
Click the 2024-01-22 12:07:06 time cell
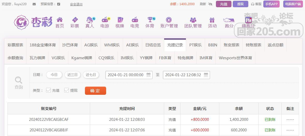pyautogui.click(x=127, y=130)
